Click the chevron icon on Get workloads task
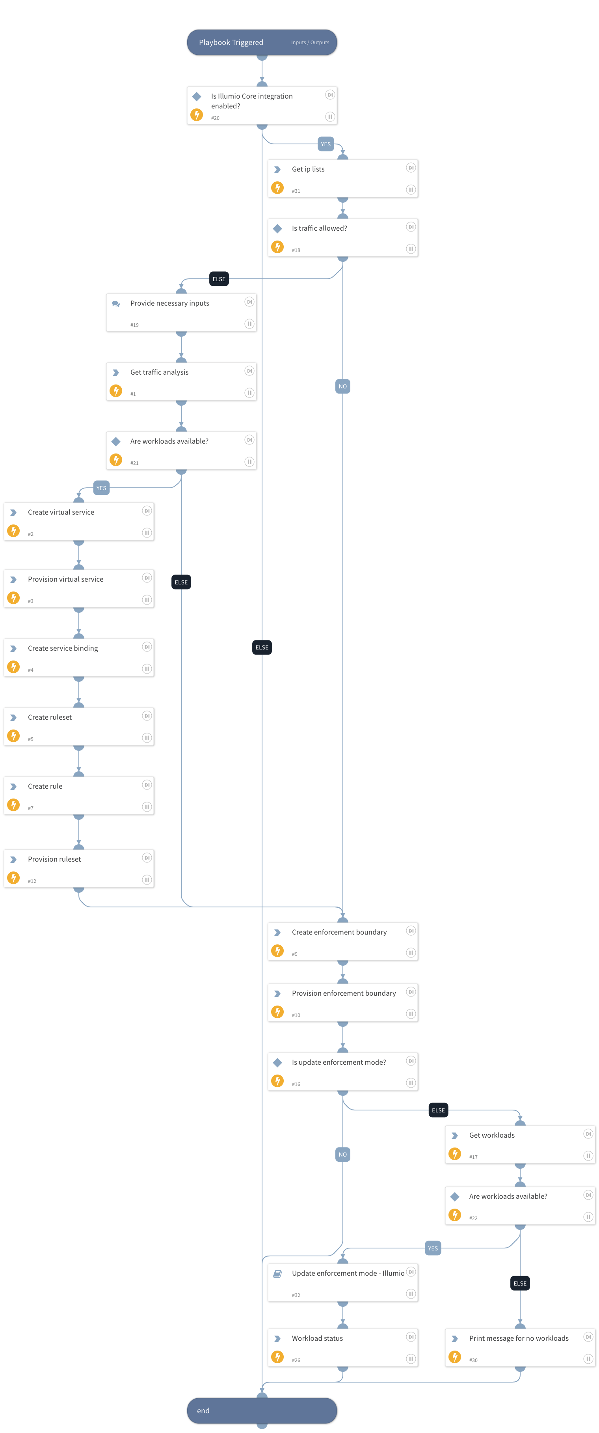The image size is (599, 1433). tap(454, 1135)
